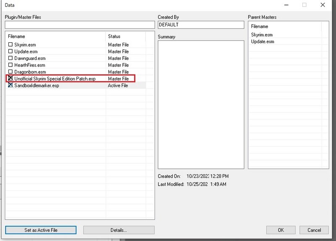The image size is (336, 241).
Task: Select the SandboxIdlemarker.esp filename
Action: [37, 86]
